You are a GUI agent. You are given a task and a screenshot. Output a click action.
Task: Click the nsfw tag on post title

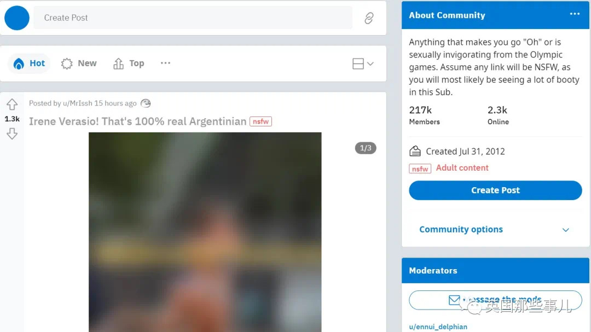coord(260,122)
